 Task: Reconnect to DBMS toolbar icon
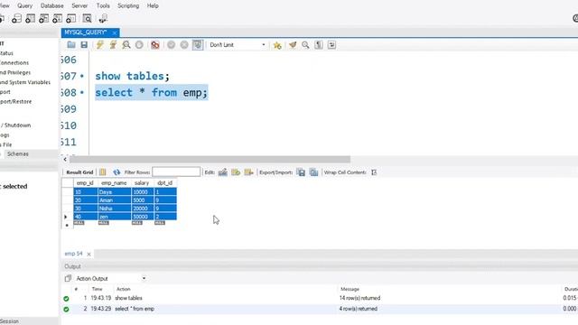pos(103,18)
